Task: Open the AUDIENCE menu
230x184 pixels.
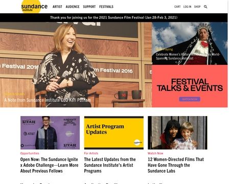Action: [73, 7]
